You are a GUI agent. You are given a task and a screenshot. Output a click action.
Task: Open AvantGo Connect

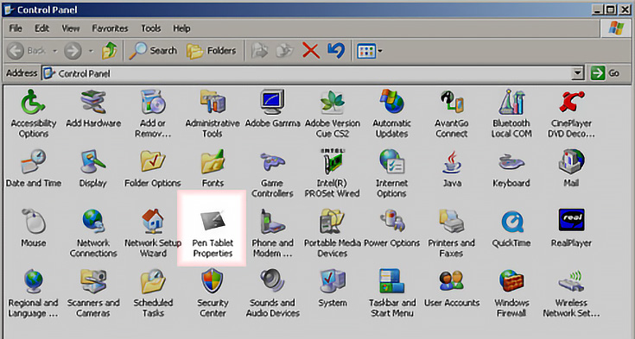452,114
